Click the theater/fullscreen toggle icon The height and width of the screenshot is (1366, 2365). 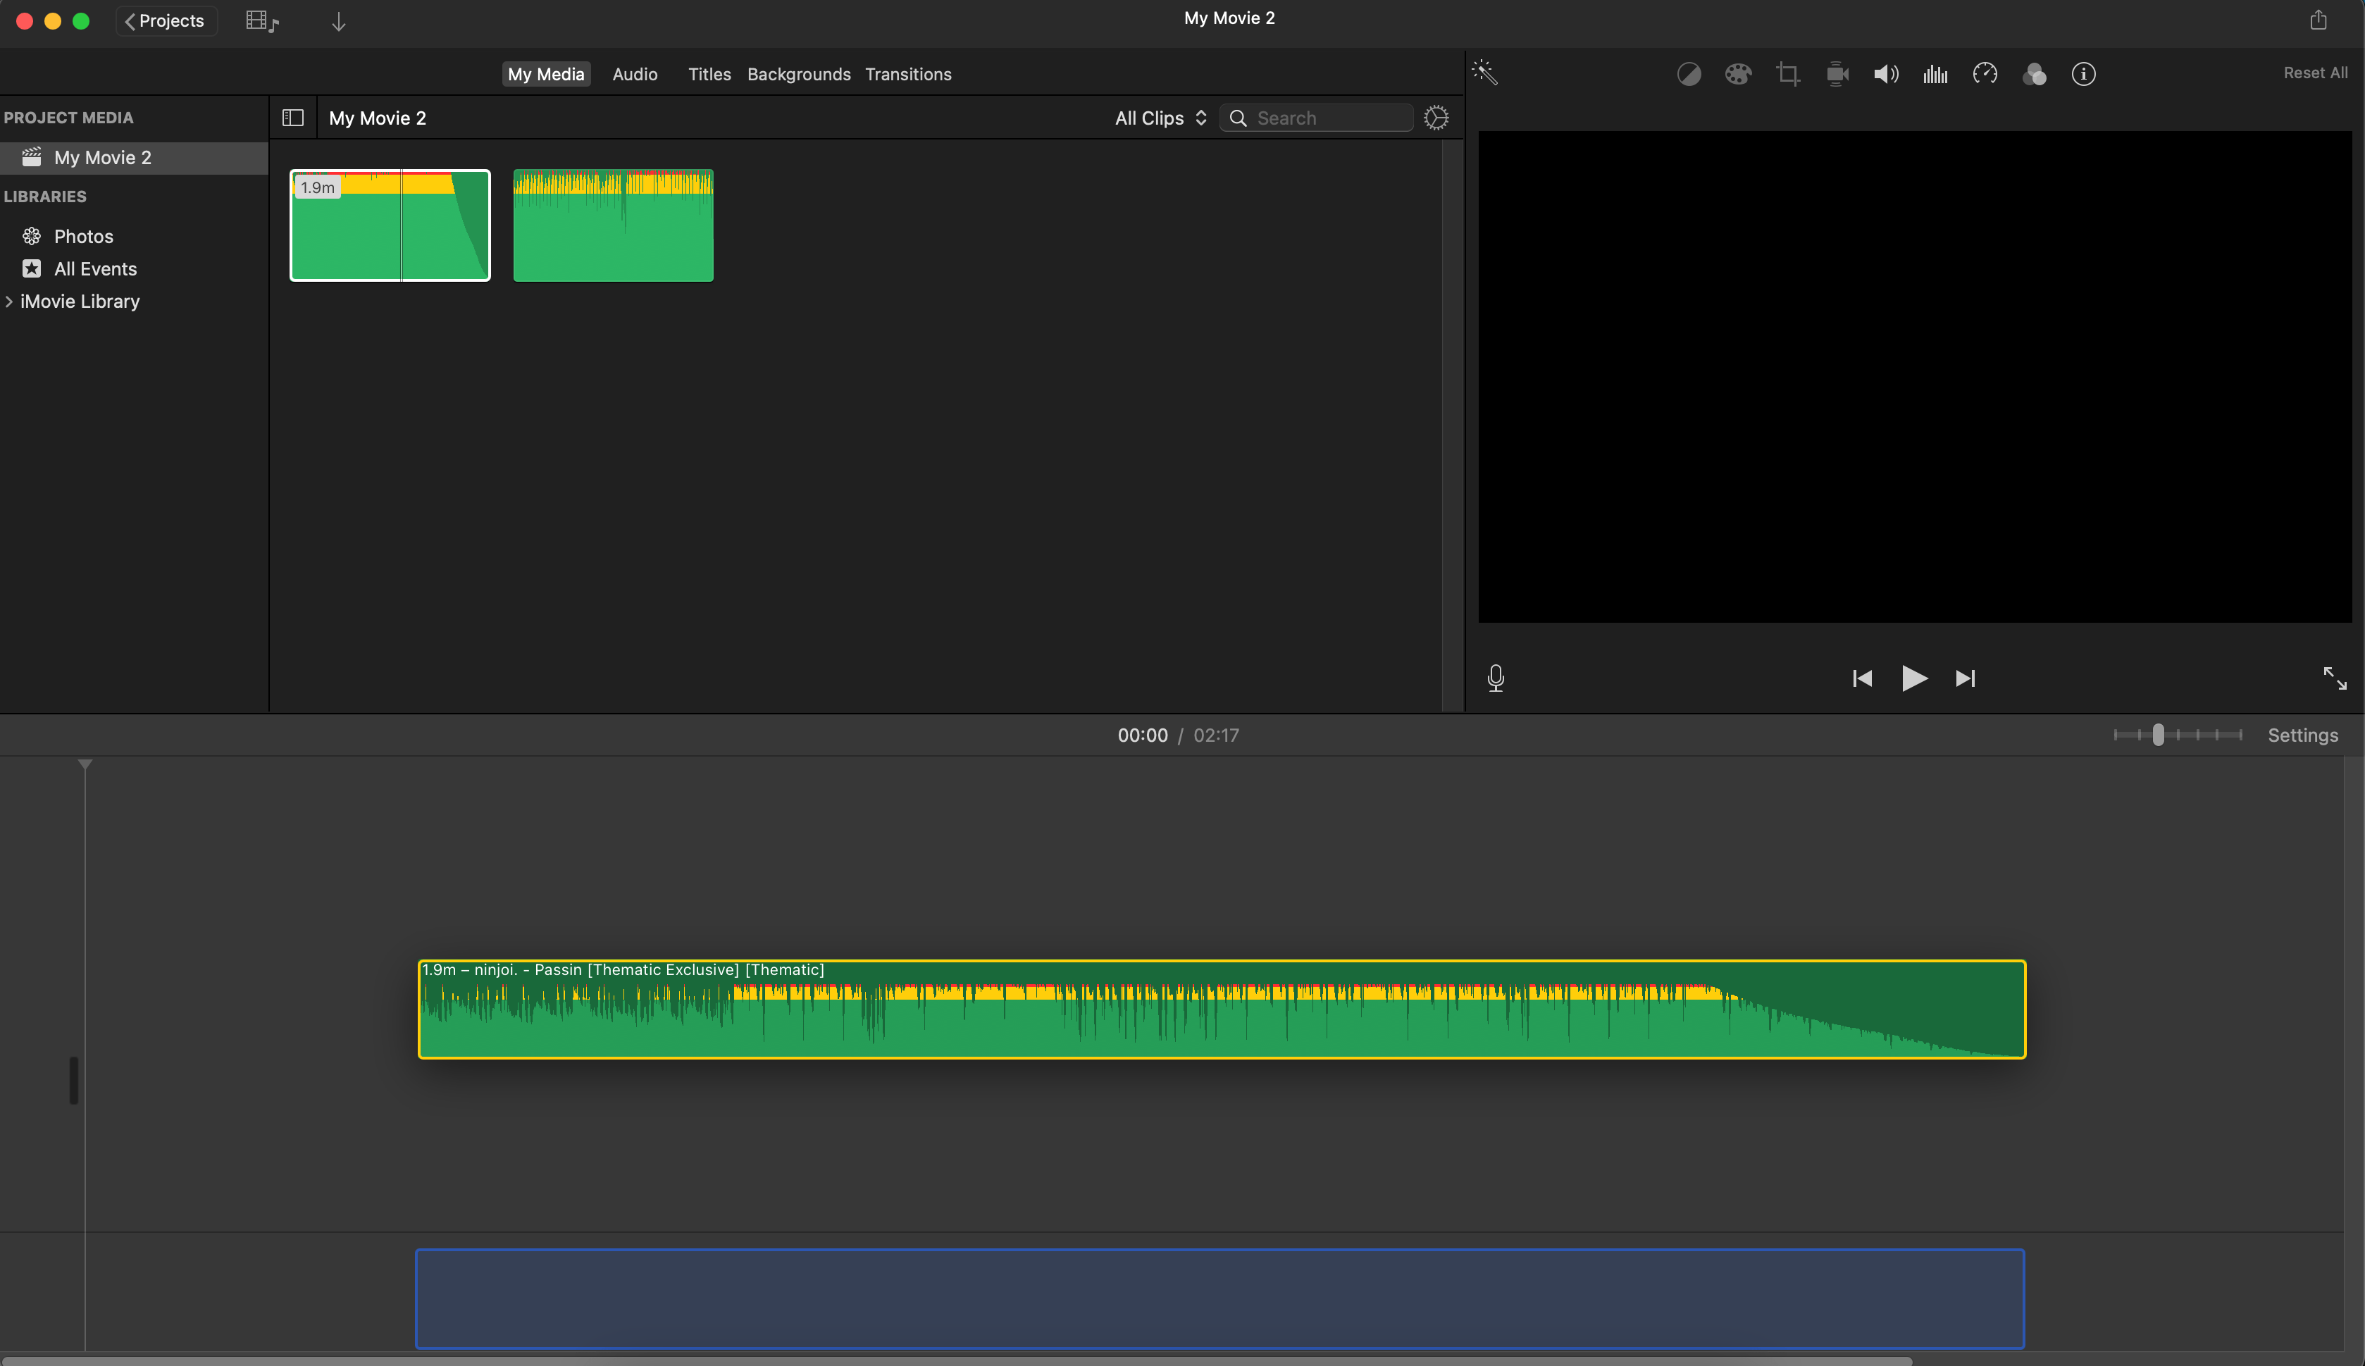[2335, 678]
